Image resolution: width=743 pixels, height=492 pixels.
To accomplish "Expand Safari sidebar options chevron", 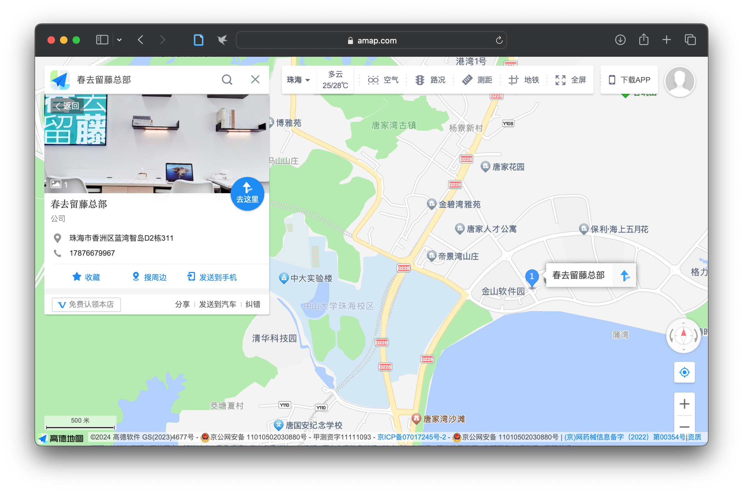I will 119,40.
